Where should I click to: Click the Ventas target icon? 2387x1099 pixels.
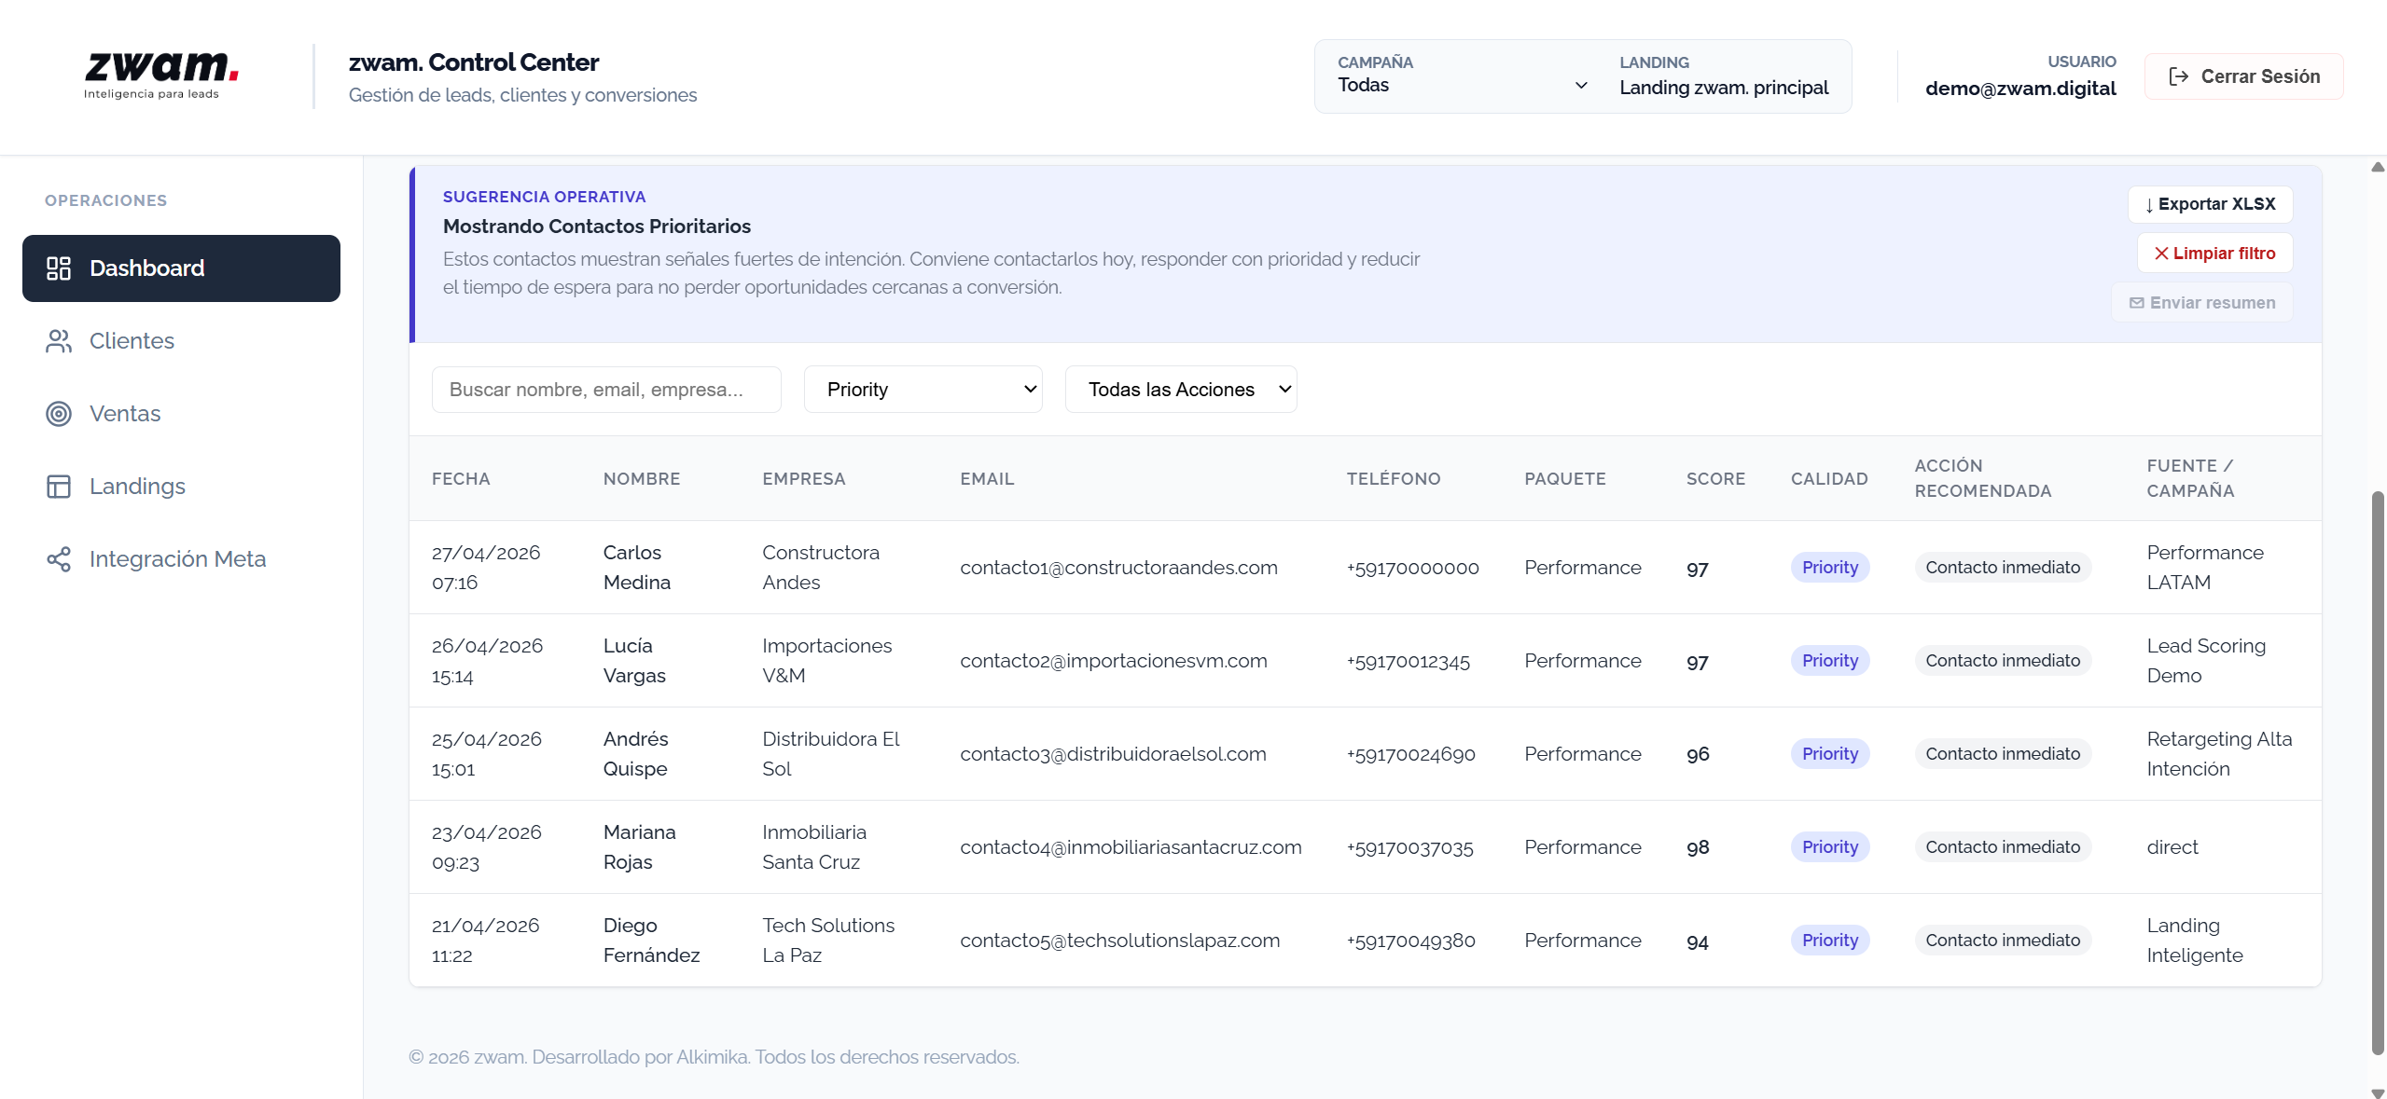pos(59,414)
